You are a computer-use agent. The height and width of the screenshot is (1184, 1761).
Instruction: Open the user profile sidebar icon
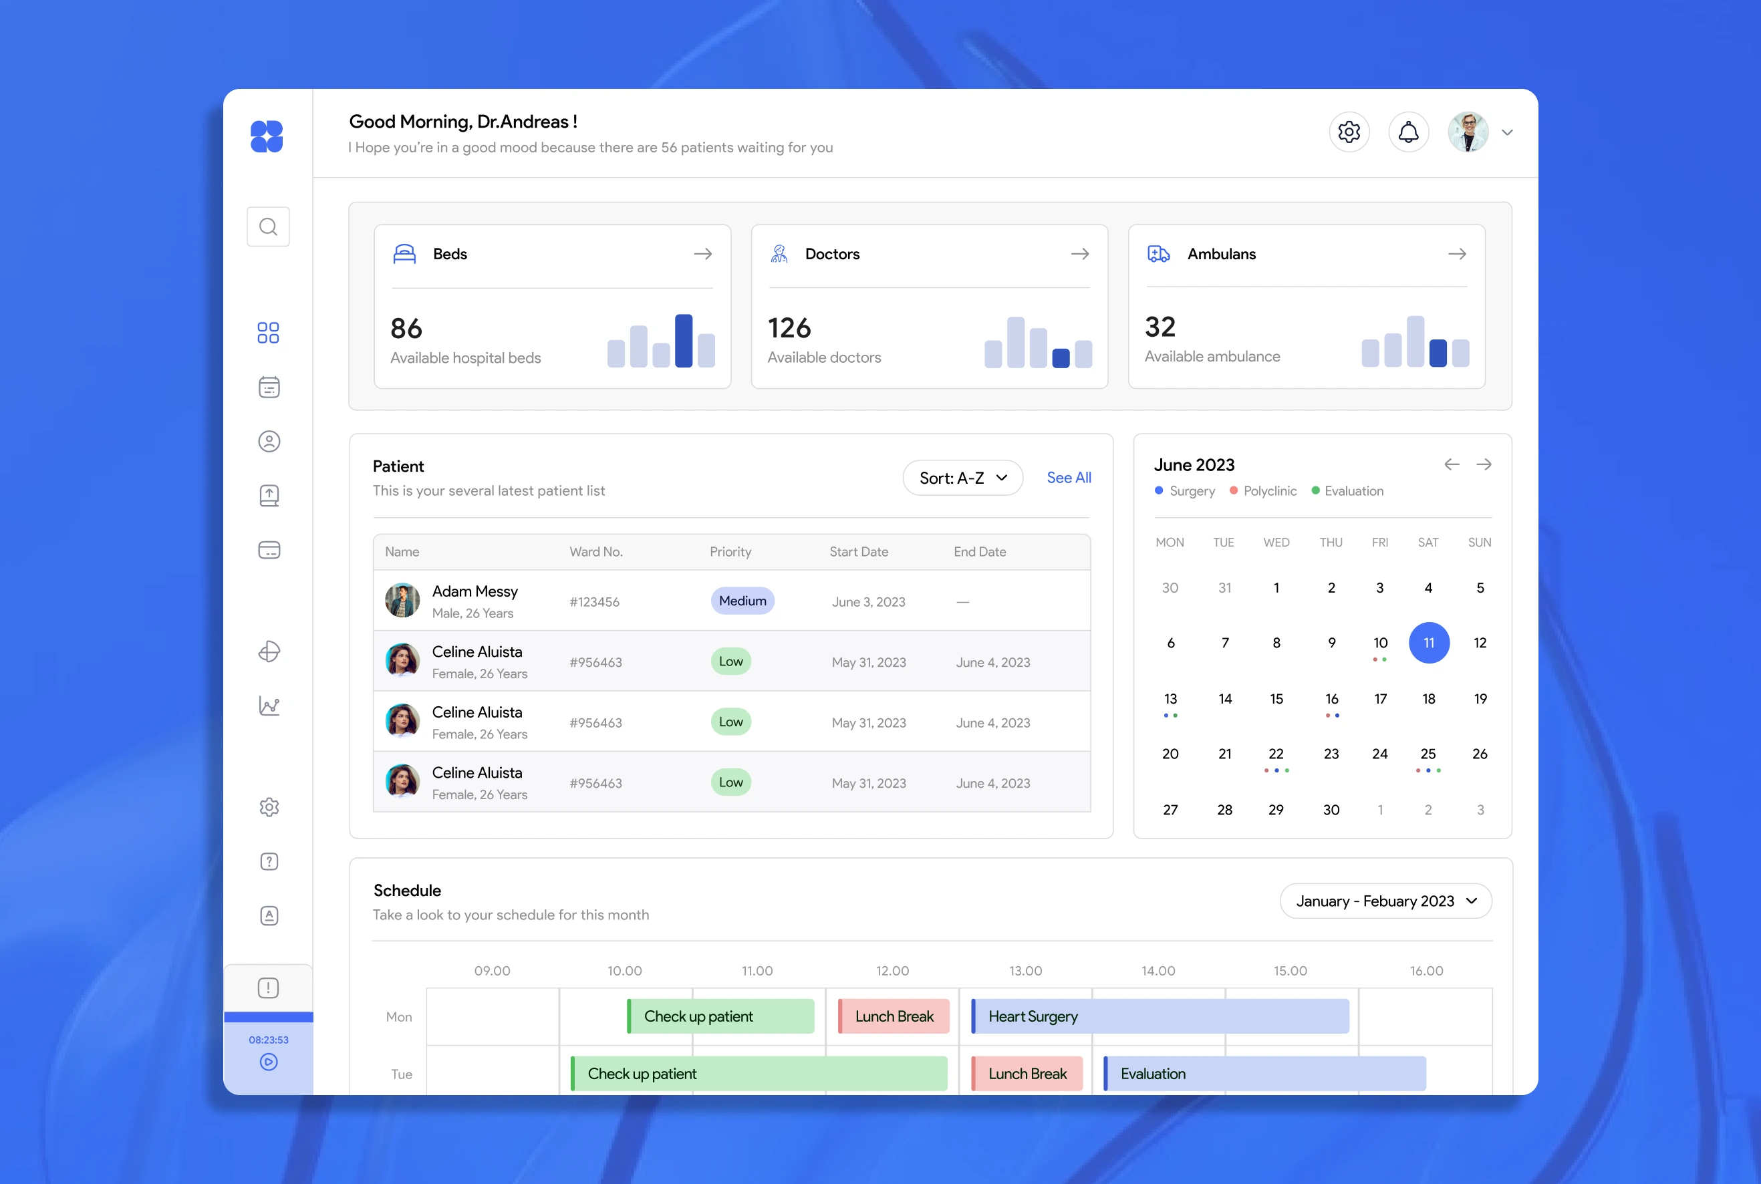click(269, 442)
